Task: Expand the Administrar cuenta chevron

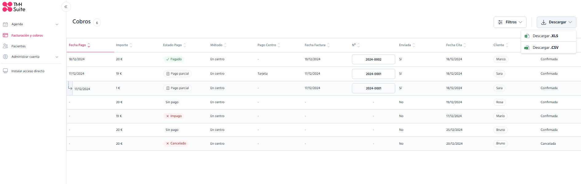Action: [x=57, y=57]
